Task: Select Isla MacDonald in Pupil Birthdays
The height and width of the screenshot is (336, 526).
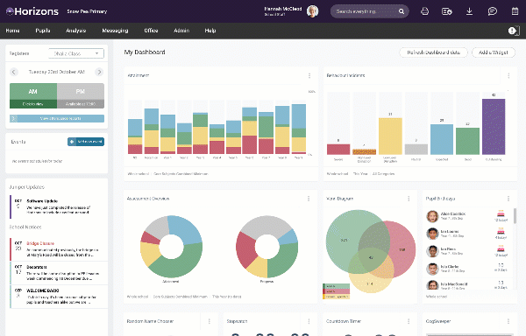Action: pos(454,284)
